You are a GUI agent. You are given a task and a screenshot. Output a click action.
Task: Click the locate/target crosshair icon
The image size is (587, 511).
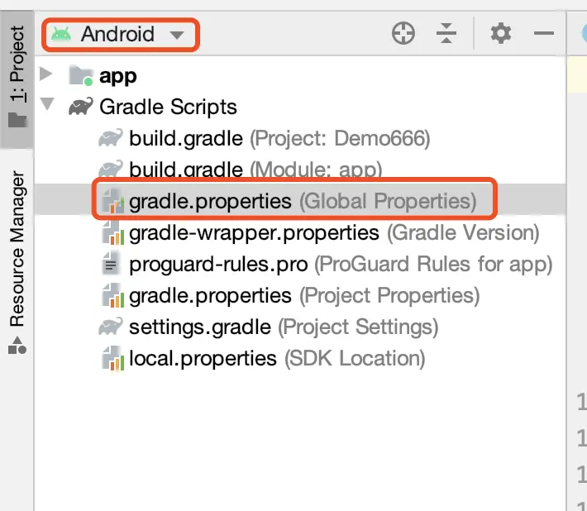(403, 34)
